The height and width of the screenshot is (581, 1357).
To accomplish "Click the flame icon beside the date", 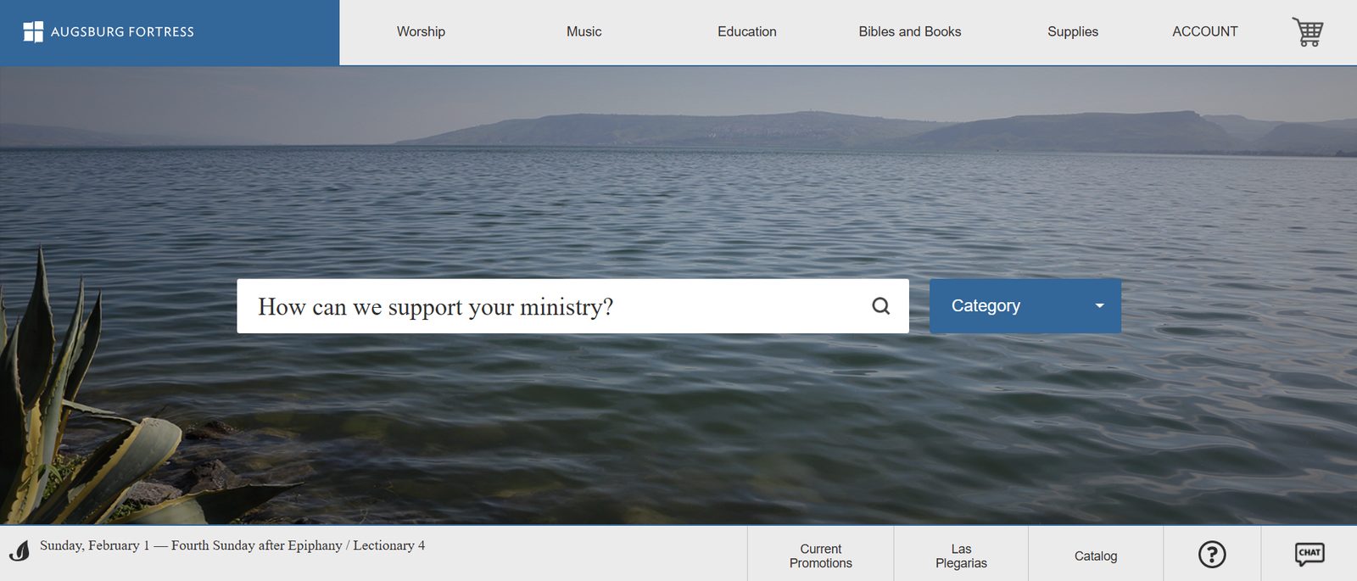I will coord(20,551).
